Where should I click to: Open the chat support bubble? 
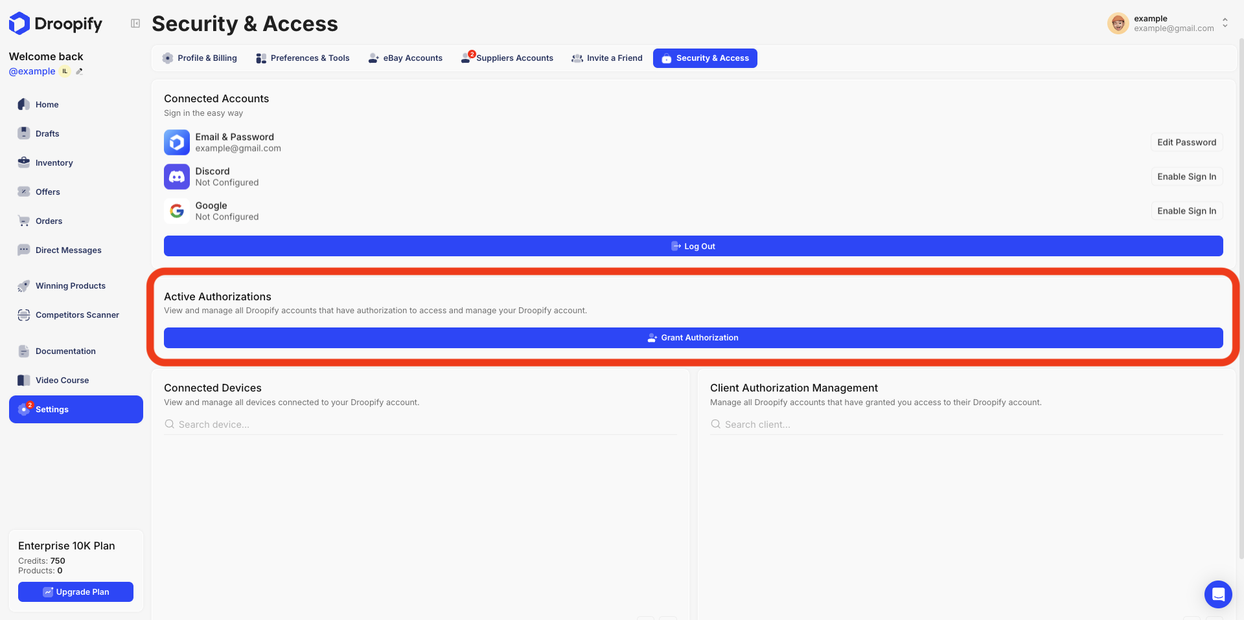coord(1217,593)
